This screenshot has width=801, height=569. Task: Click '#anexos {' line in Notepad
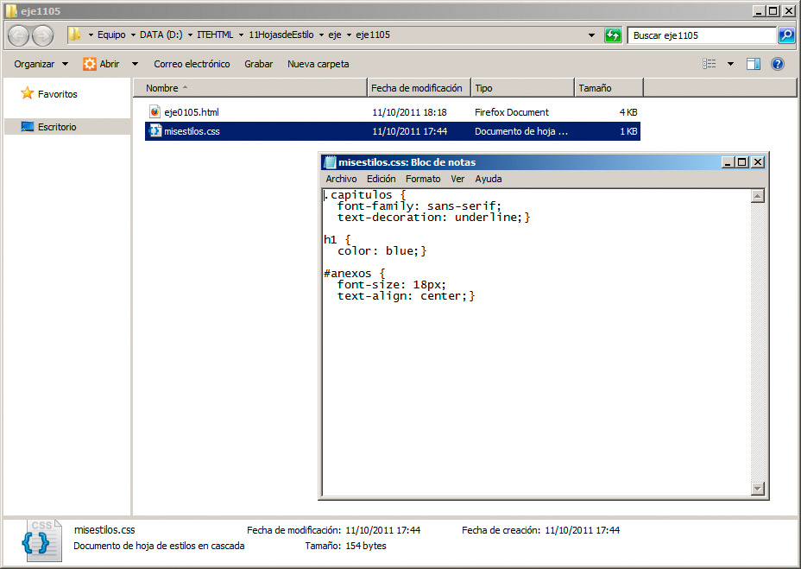click(x=354, y=274)
